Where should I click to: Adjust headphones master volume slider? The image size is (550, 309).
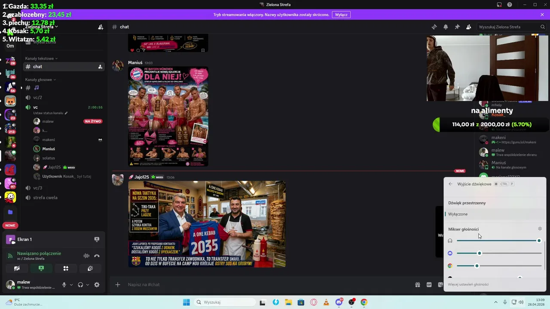pos(499,241)
